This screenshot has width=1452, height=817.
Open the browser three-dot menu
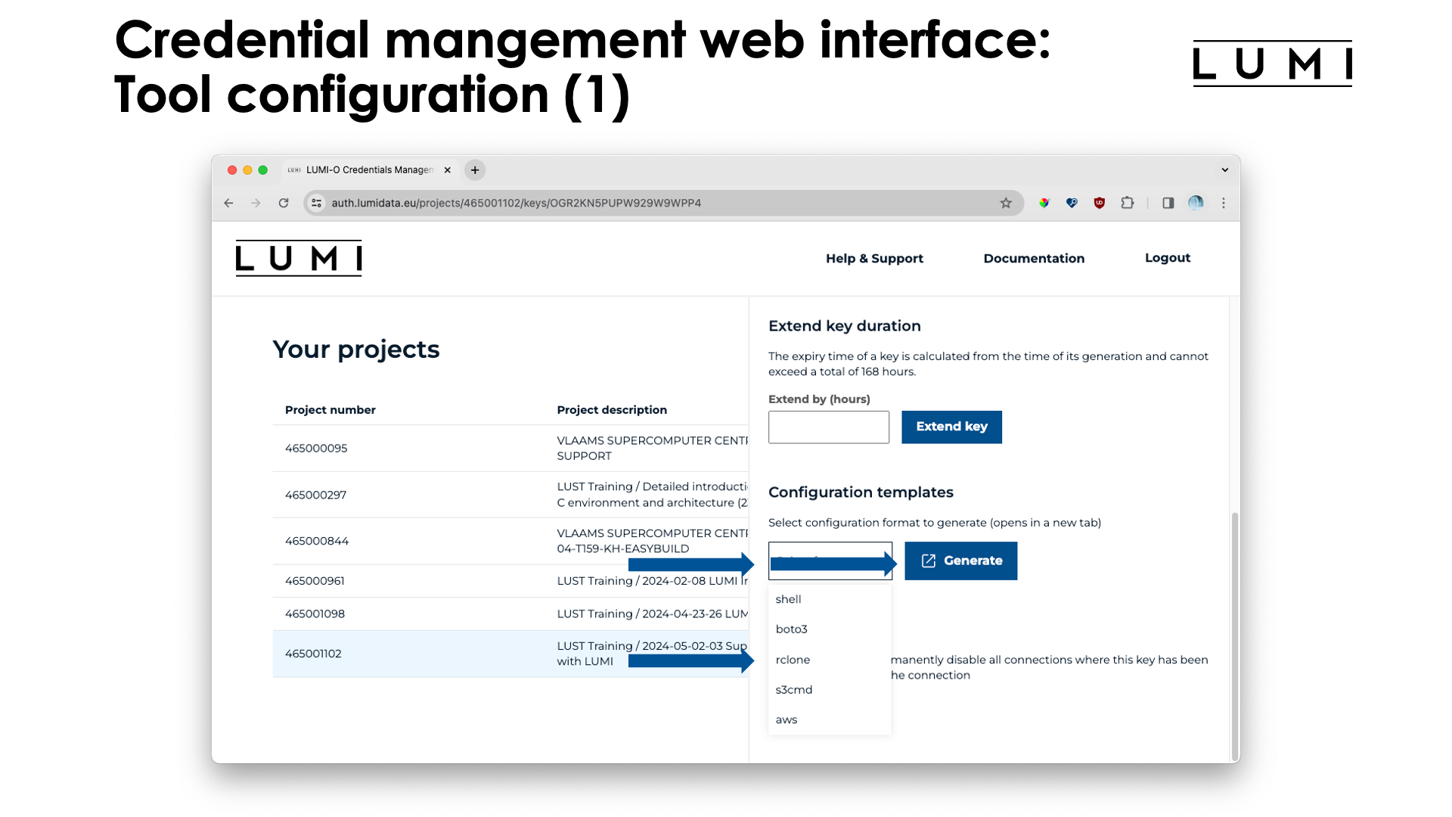[1224, 203]
